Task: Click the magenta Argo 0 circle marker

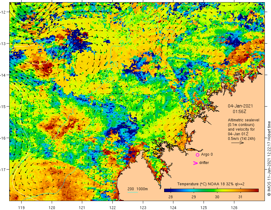Action: coord(197,155)
